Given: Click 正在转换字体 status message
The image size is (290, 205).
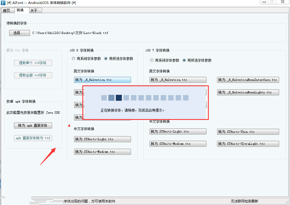Looking at the screenshot, I should tap(132, 110).
